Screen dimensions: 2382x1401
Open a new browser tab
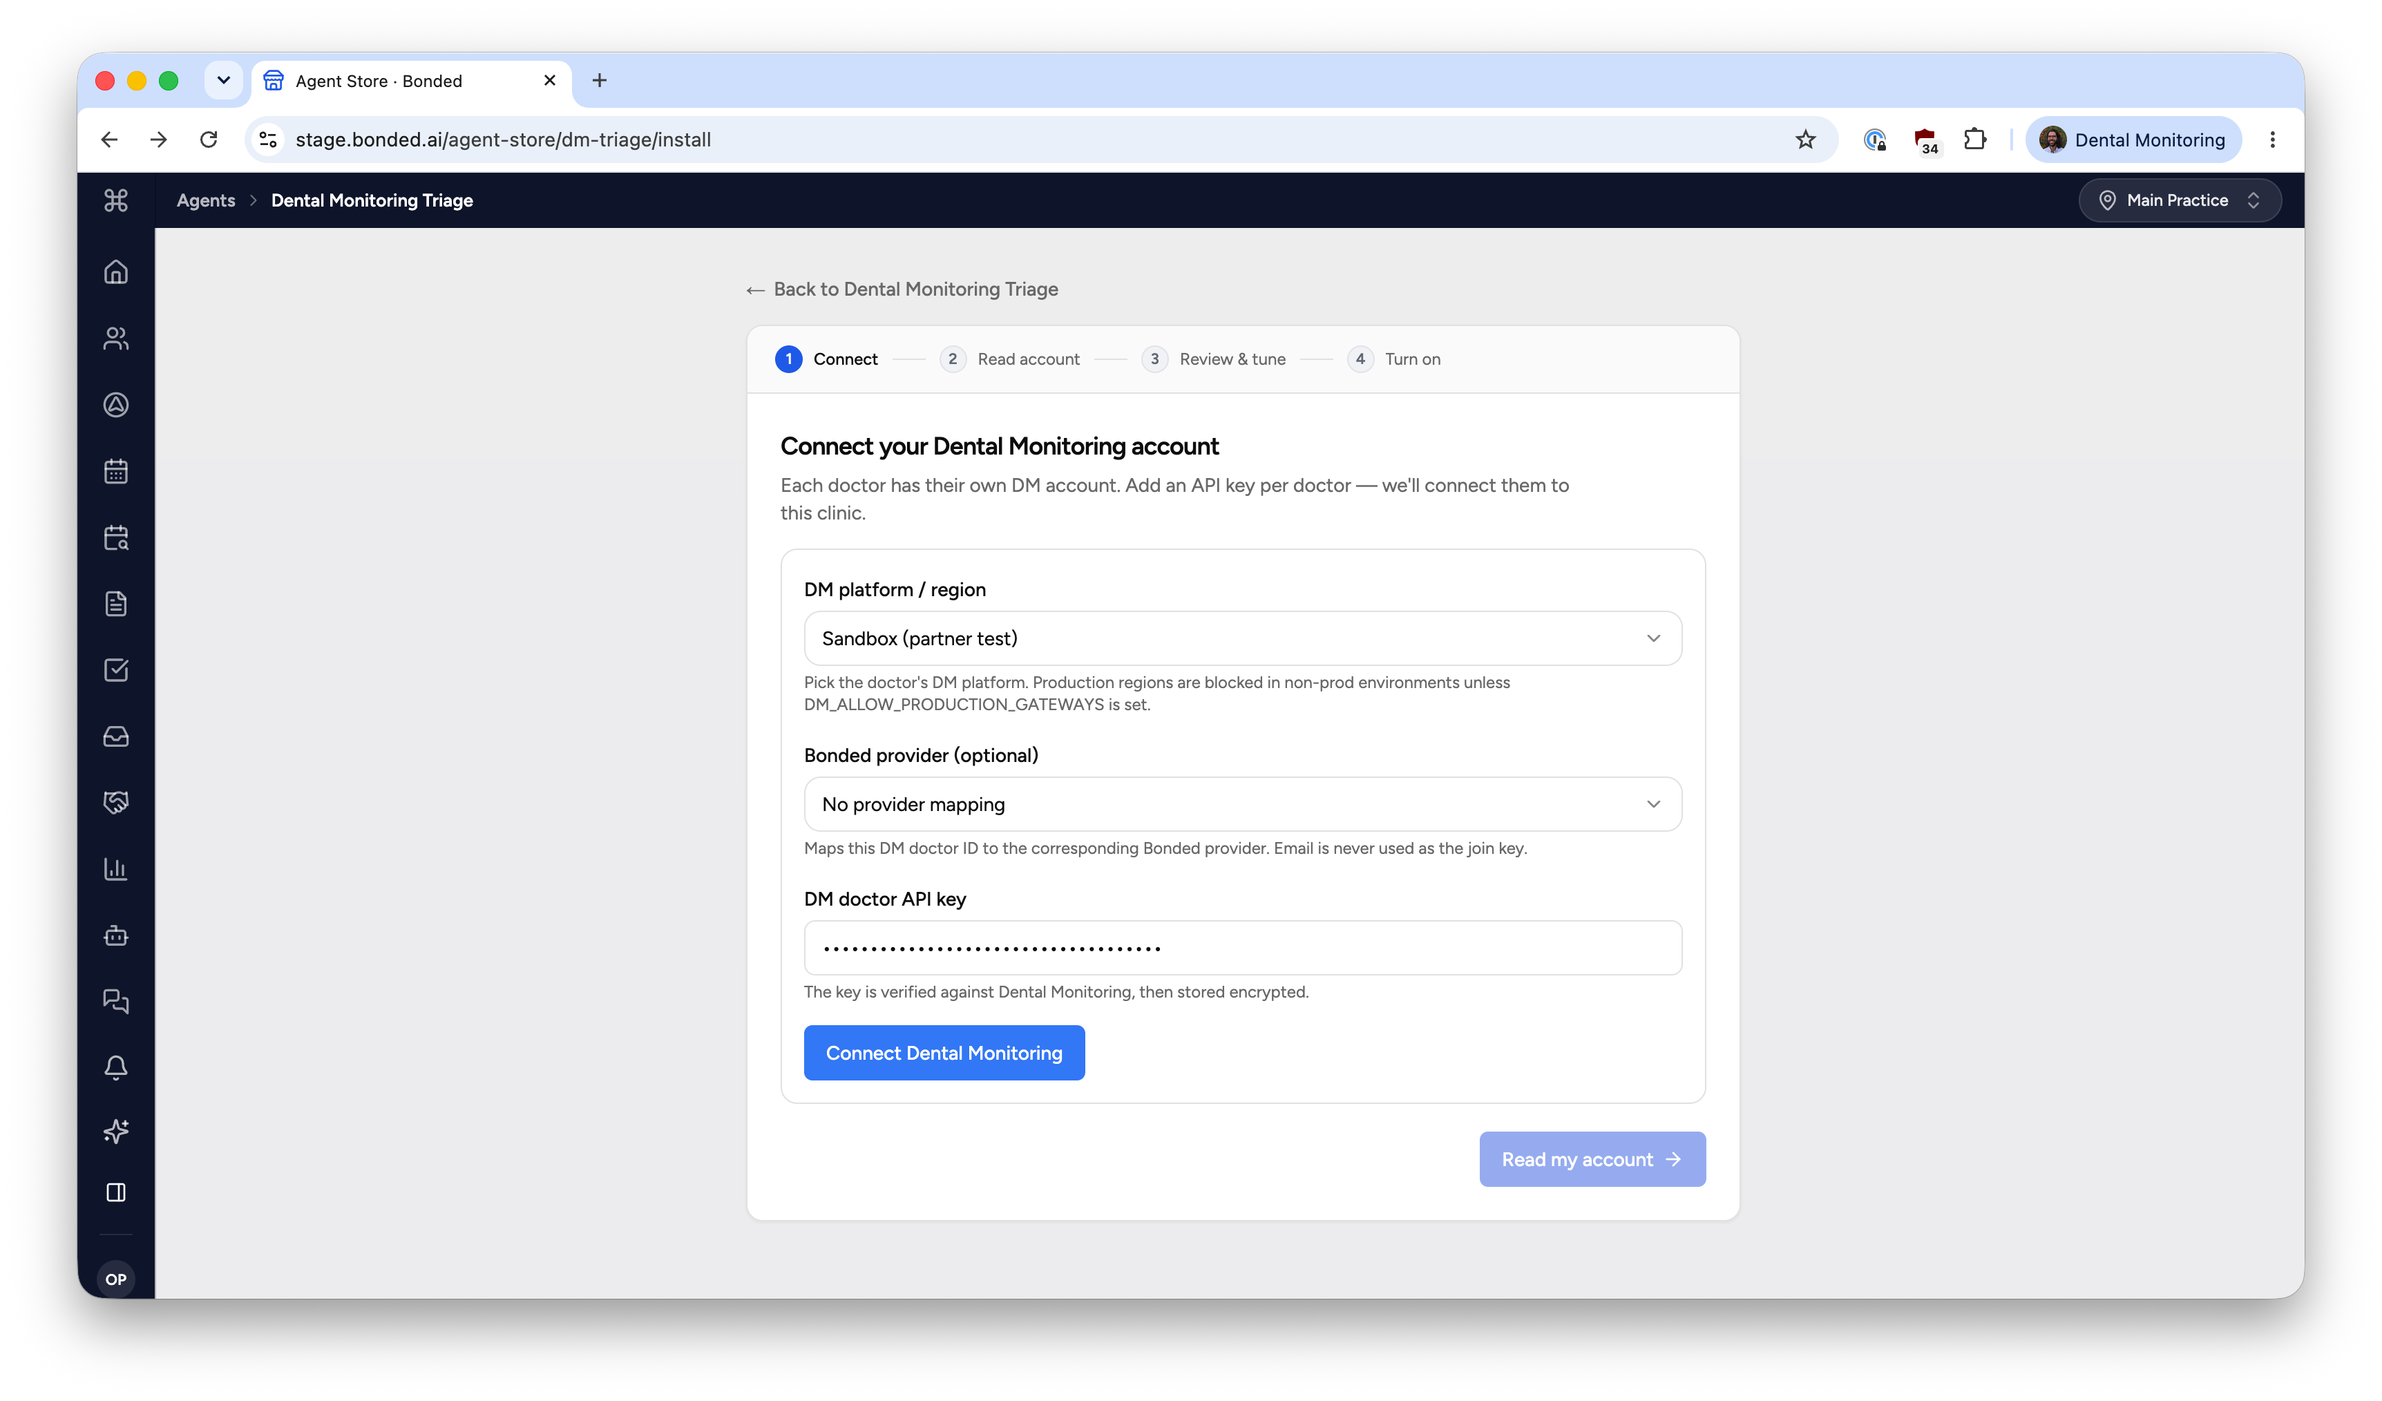pos(599,80)
